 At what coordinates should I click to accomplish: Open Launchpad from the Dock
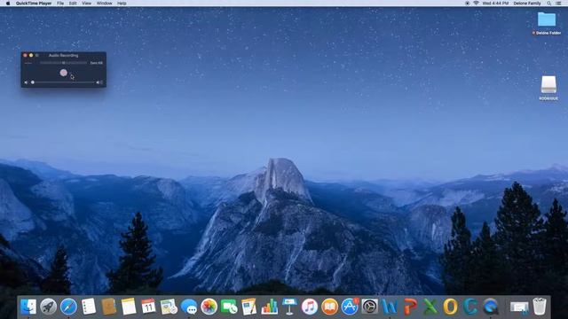coord(48,307)
